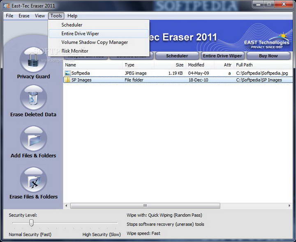Select the SP Images row name
Viewport: 296px width, 242px height.
point(81,80)
